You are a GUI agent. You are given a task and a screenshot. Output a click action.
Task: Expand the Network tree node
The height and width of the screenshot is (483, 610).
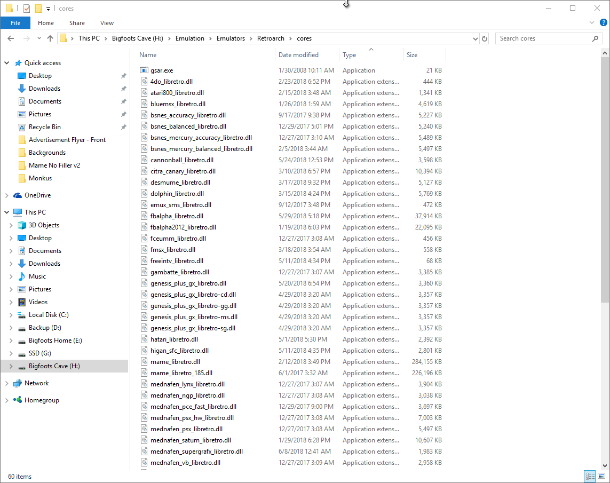(6, 383)
